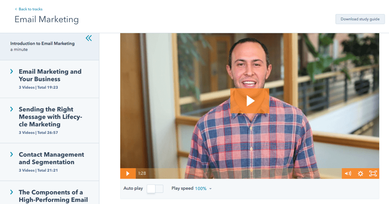Open Contact Management and Segmentation title

pos(51,158)
